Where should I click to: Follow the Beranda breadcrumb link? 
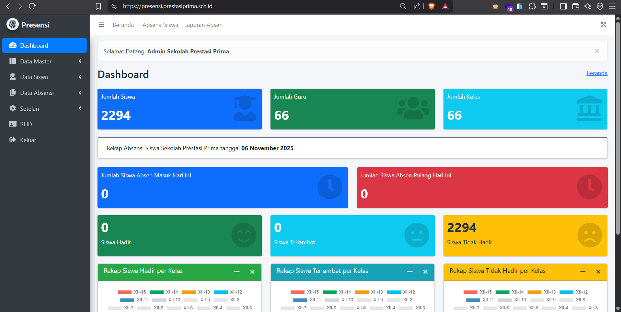[x=597, y=73]
